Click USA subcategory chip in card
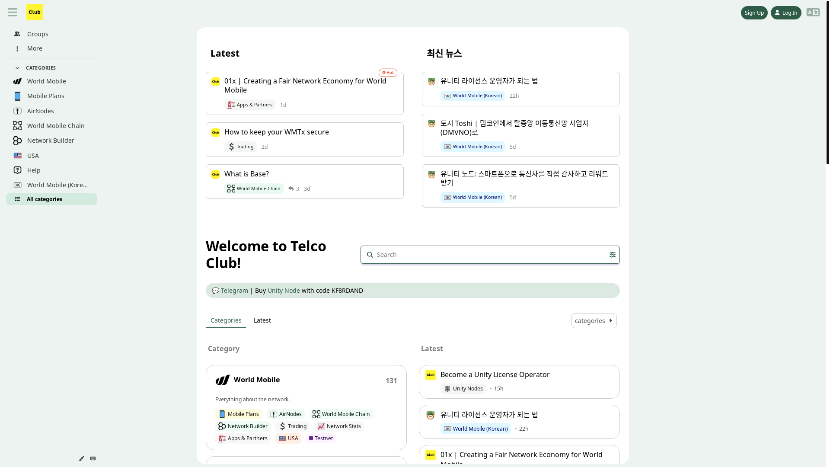The height and width of the screenshot is (467, 830). click(288, 438)
